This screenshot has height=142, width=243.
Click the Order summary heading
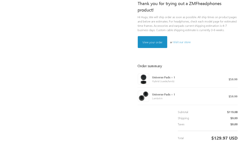click(150, 66)
